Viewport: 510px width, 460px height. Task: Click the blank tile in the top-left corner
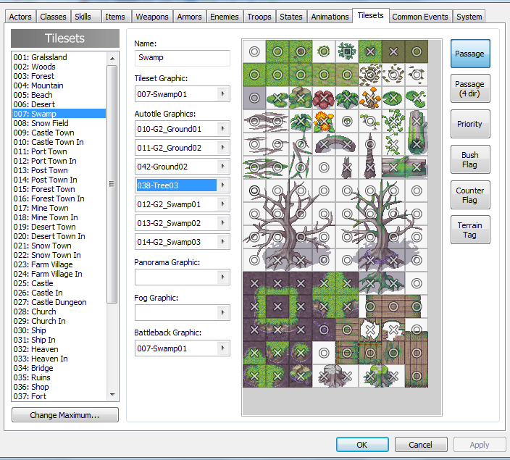254,51
